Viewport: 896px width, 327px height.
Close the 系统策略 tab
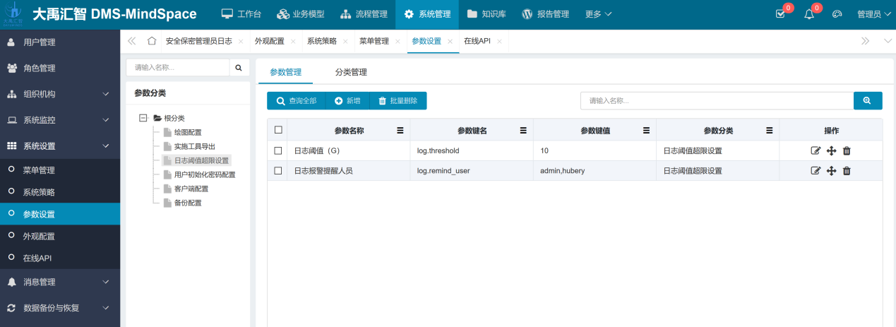345,42
